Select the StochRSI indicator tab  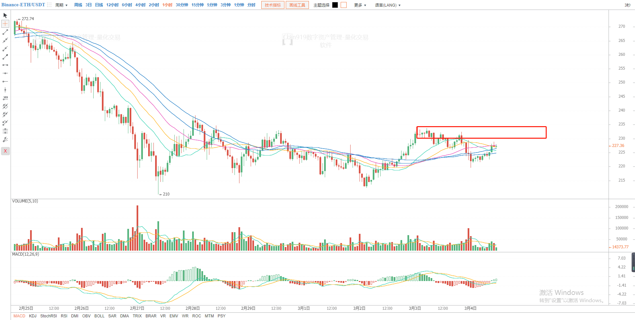[x=49, y=316]
